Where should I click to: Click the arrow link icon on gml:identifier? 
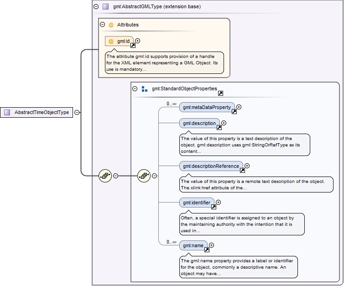[x=214, y=206]
